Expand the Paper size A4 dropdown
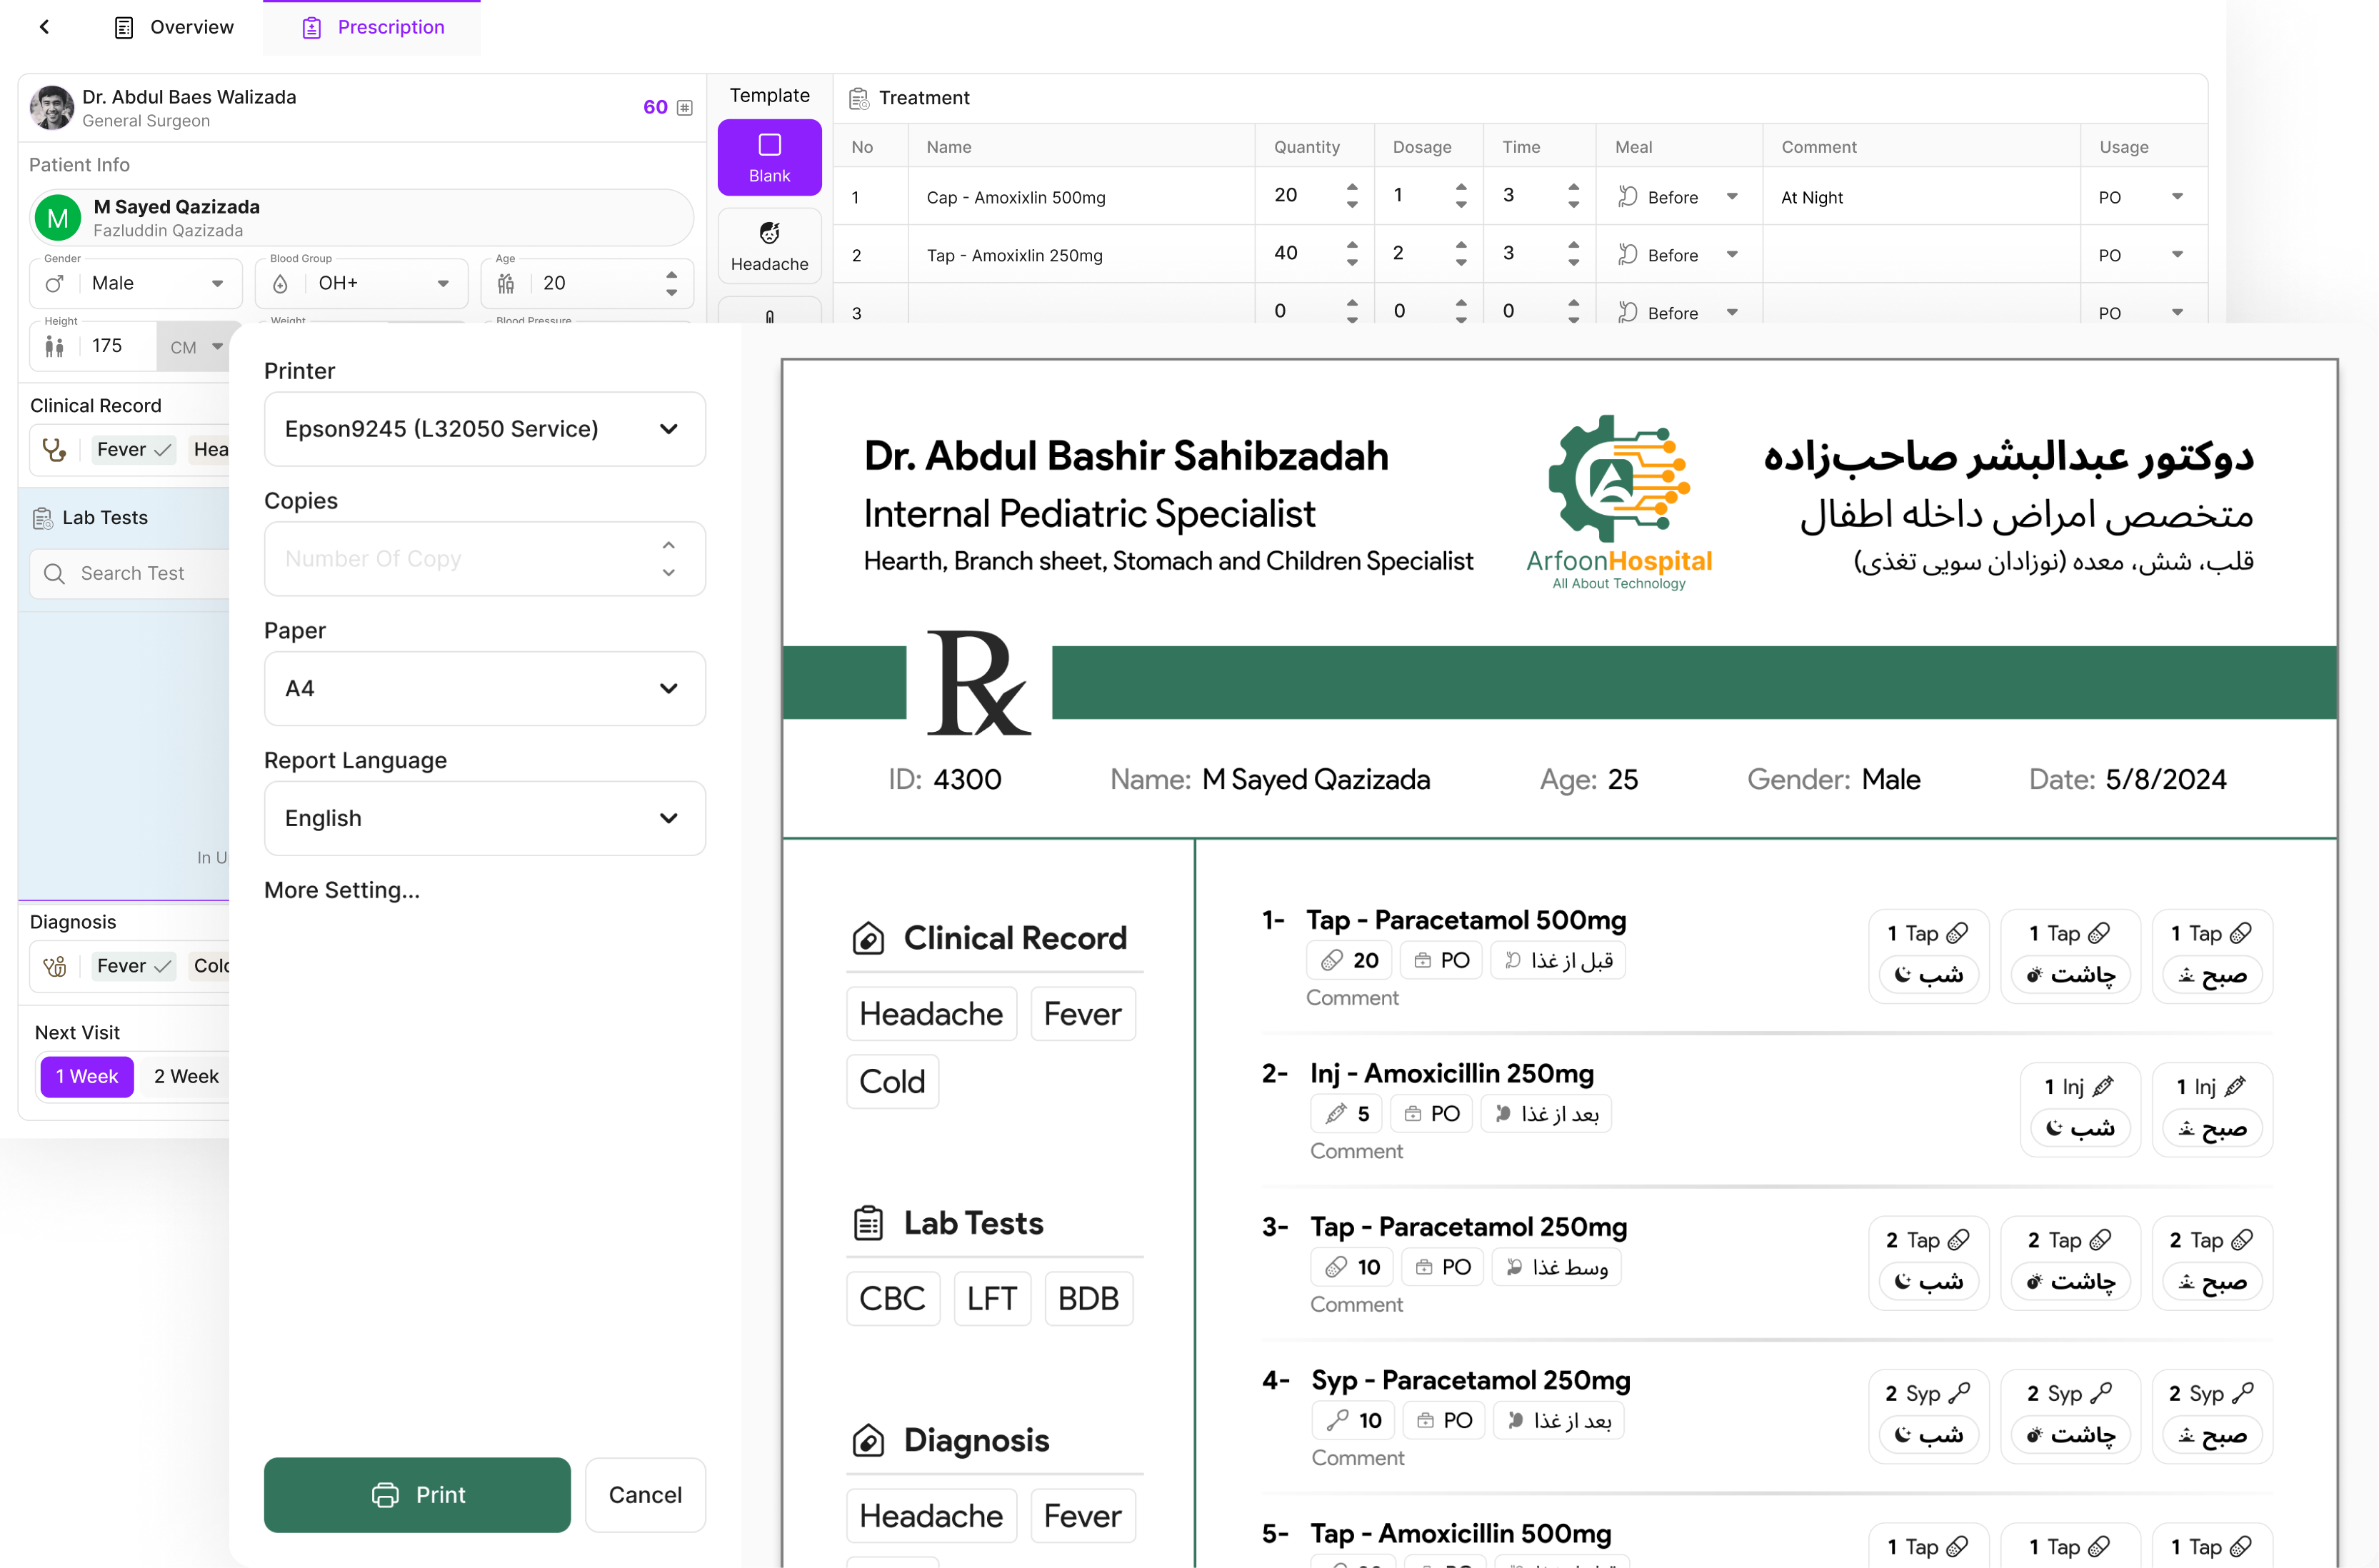 pos(484,689)
